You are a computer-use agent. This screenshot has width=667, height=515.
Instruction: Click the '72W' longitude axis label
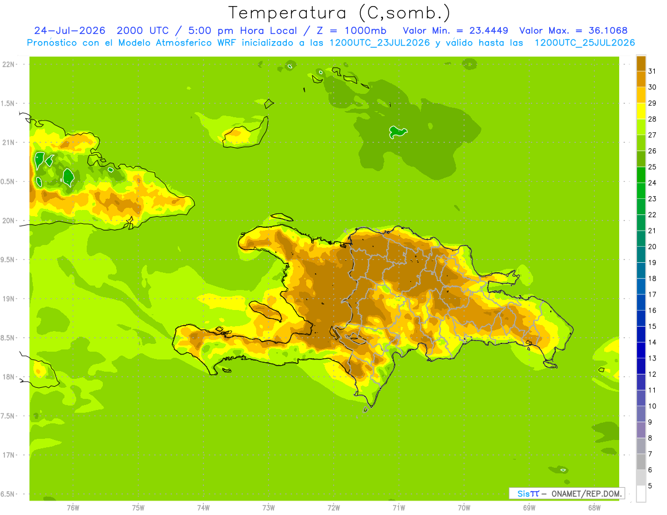pyautogui.click(x=333, y=508)
